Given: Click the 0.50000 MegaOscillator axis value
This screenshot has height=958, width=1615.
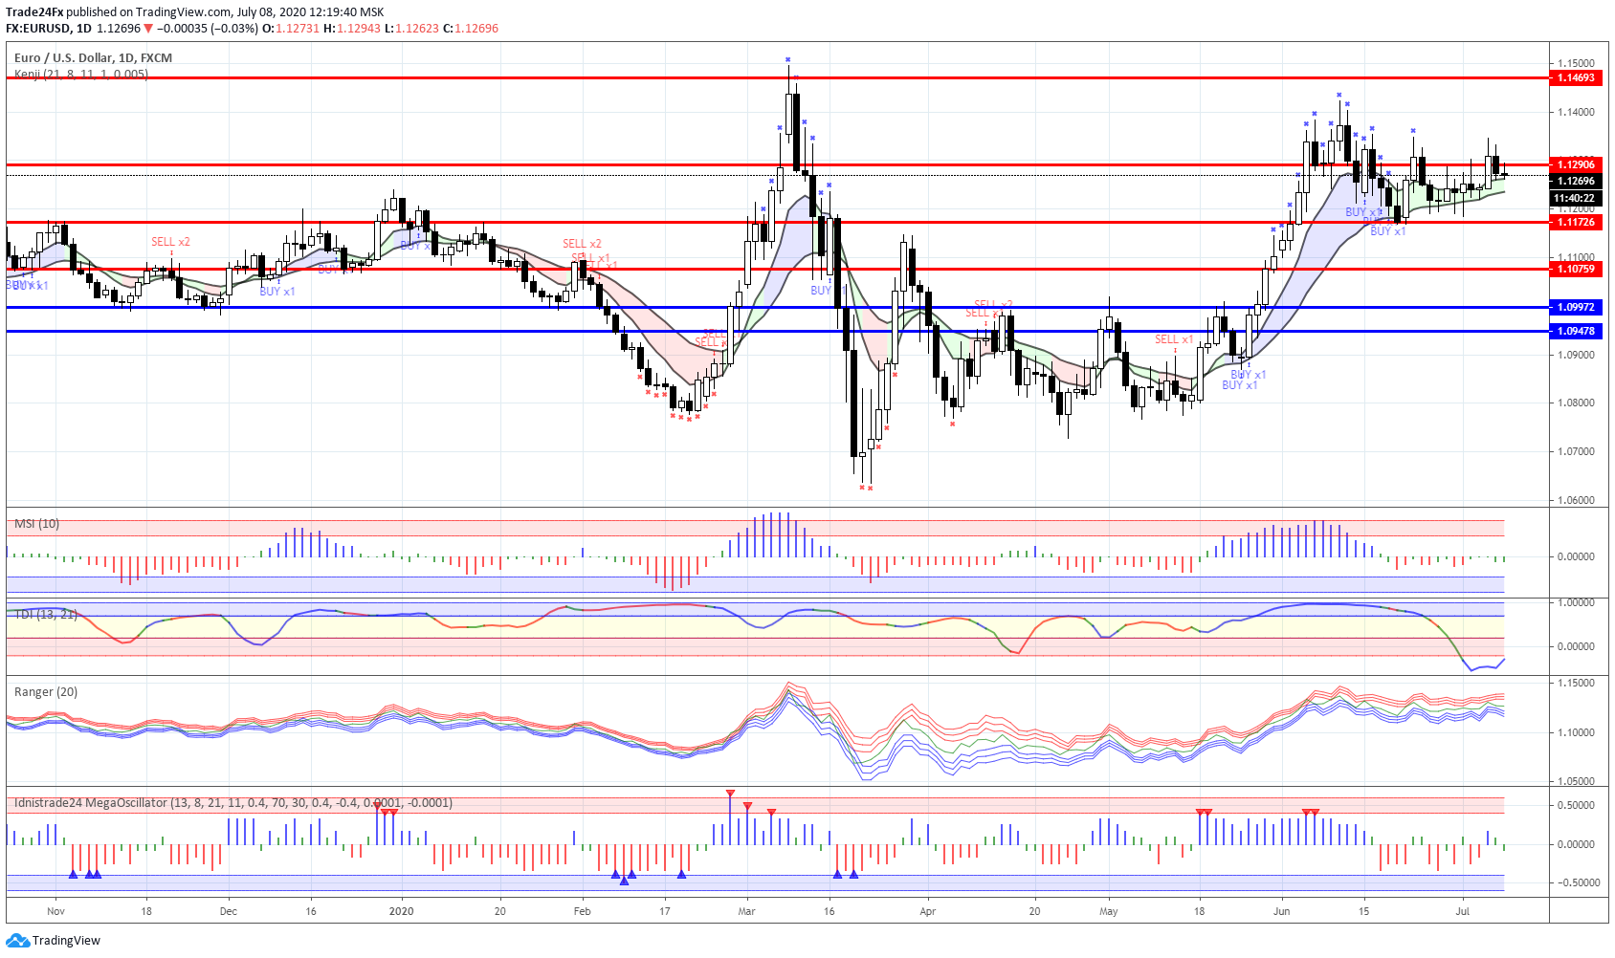Looking at the screenshot, I should point(1576,805).
